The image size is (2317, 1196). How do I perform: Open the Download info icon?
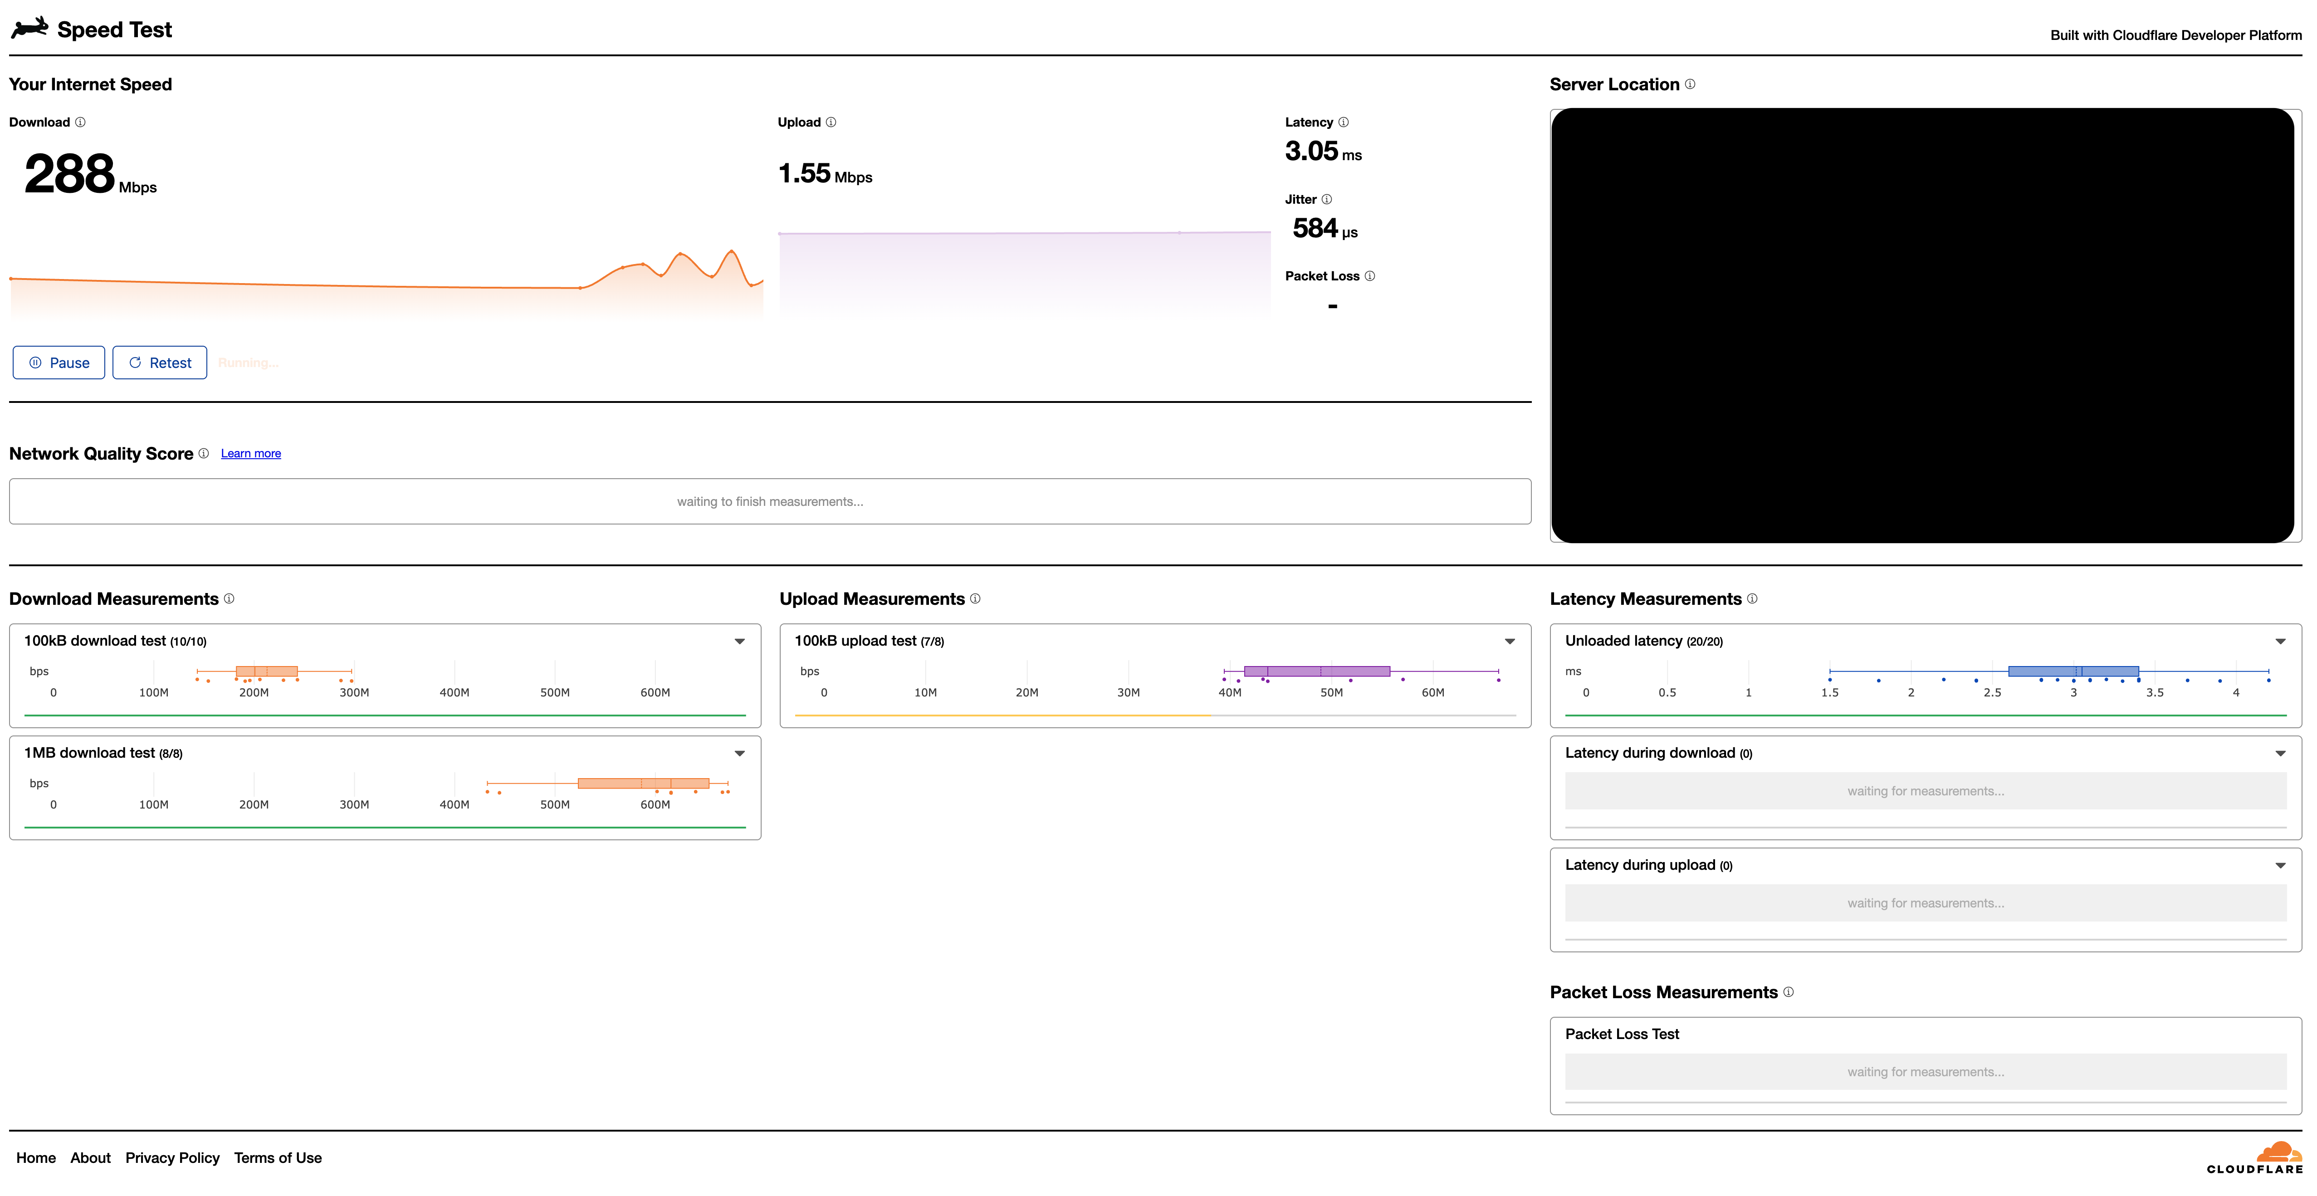point(80,123)
